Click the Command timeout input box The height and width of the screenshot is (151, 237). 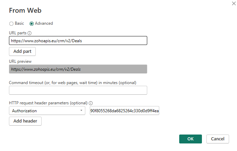coord(78,90)
